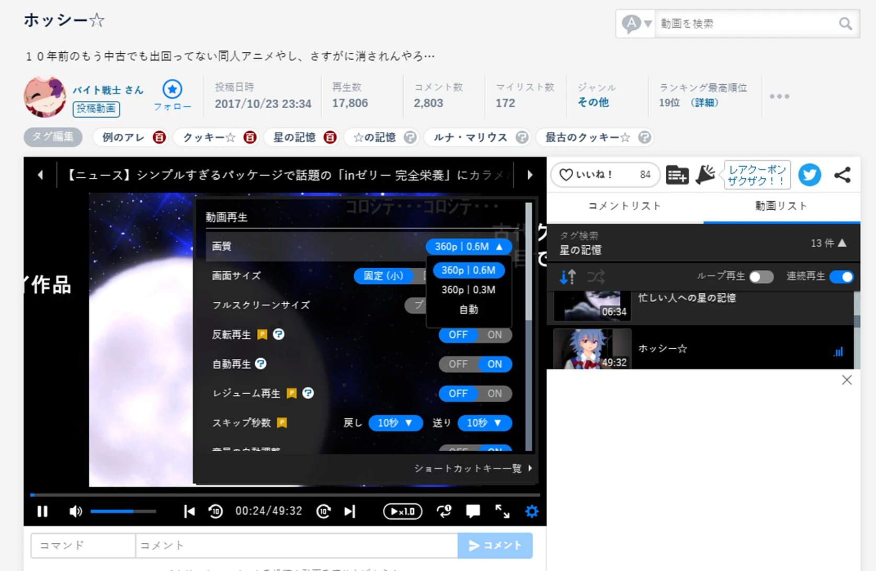Screen dimensions: 876x571
Task: Open 戻し 10秒 skip dropdown
Action: [396, 422]
